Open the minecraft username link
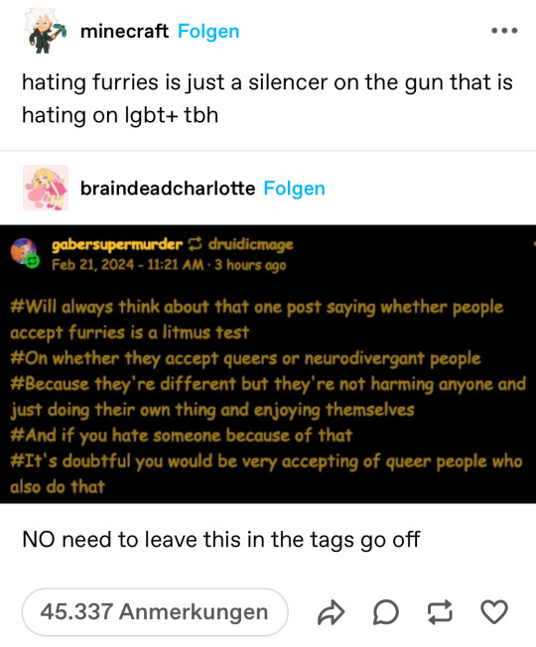Viewport: 536px width, 647px height. [124, 32]
